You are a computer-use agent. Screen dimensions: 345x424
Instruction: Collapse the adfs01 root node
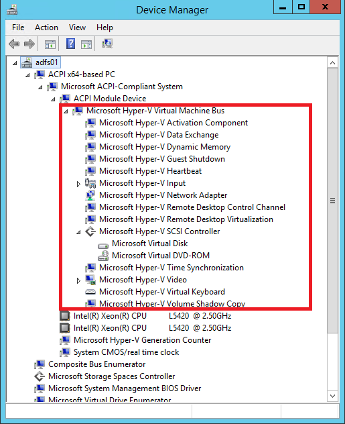[15, 63]
